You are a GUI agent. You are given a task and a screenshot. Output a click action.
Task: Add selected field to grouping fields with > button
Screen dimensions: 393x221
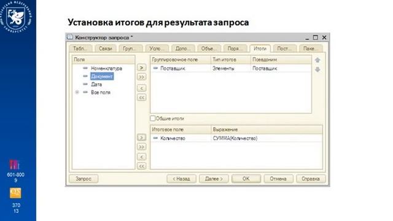tap(141, 68)
